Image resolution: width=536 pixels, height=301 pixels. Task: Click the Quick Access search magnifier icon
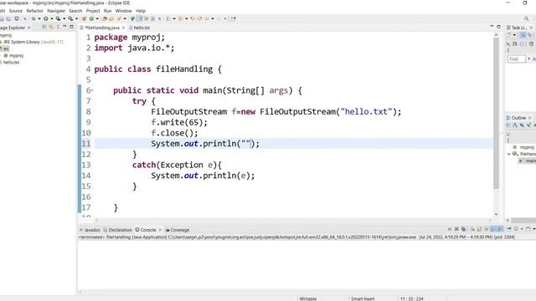pos(527,18)
